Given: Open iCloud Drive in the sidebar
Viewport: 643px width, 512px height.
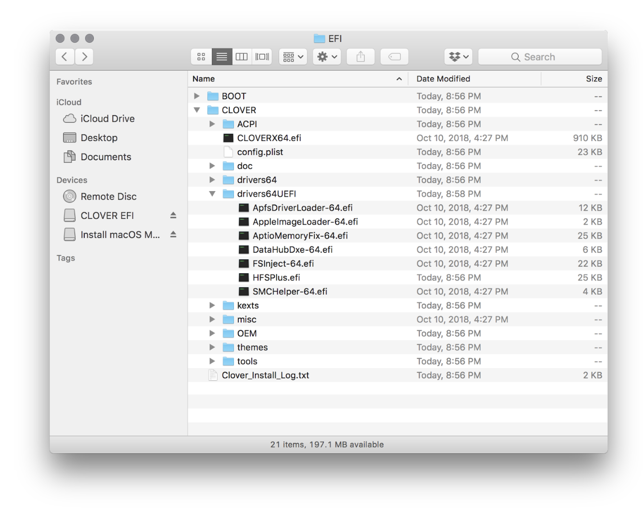Looking at the screenshot, I should (99, 118).
